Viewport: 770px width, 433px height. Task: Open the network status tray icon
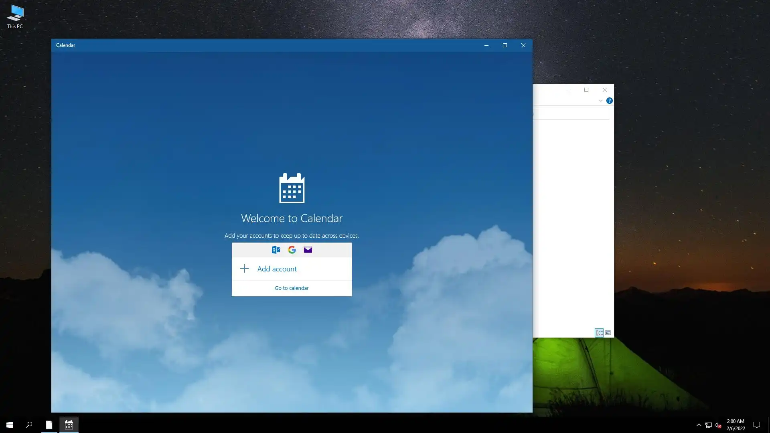tap(709, 425)
